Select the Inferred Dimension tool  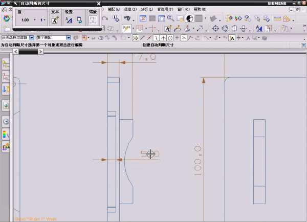pyautogui.click(x=126, y=29)
